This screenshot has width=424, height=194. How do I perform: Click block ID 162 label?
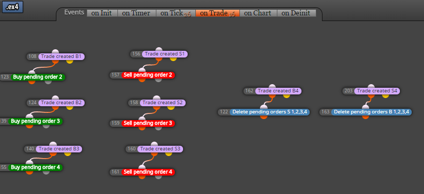[249, 91]
